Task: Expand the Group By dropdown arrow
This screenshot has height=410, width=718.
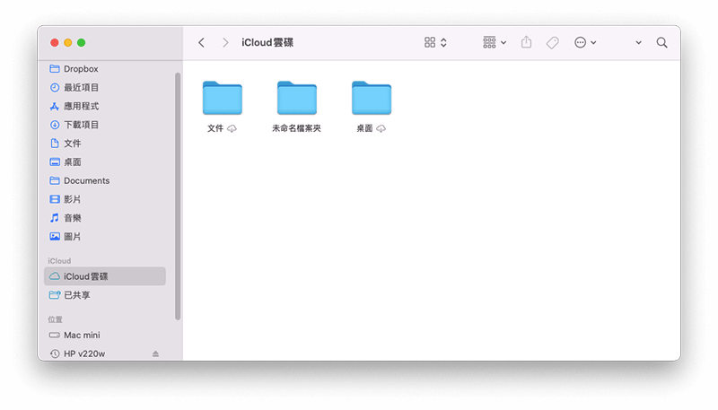Action: [x=503, y=43]
